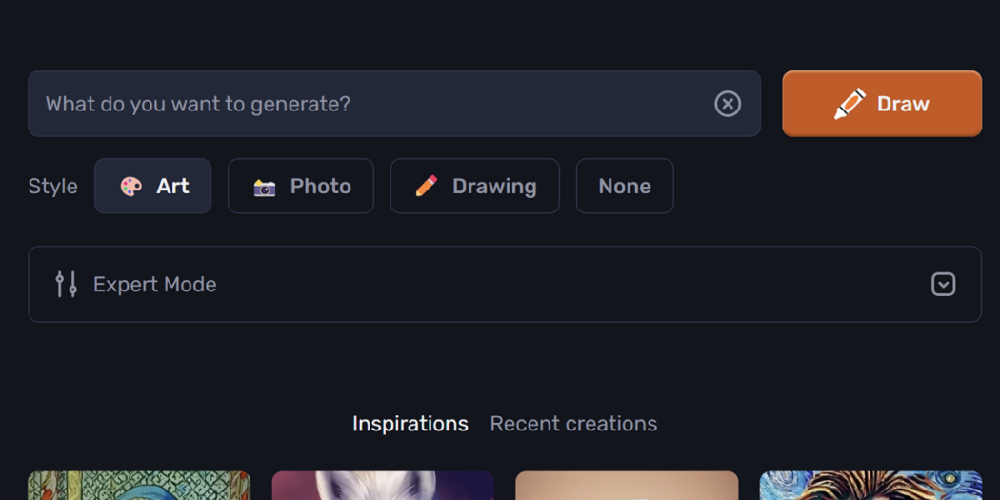
Task: Open the starry-night style inspiration thumbnail
Action: [871, 486]
